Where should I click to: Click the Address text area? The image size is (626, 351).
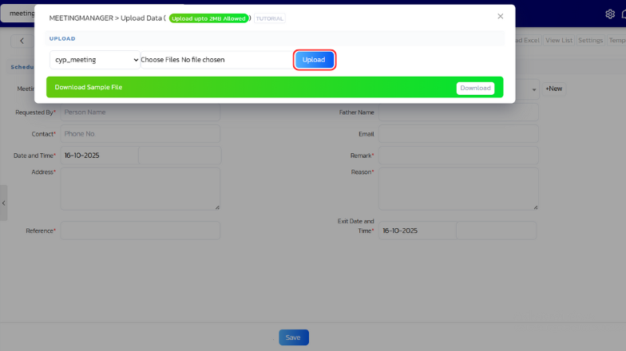click(x=140, y=189)
